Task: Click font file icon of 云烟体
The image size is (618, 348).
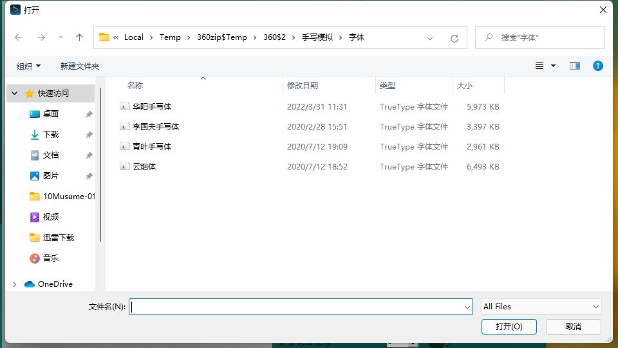Action: (x=124, y=166)
